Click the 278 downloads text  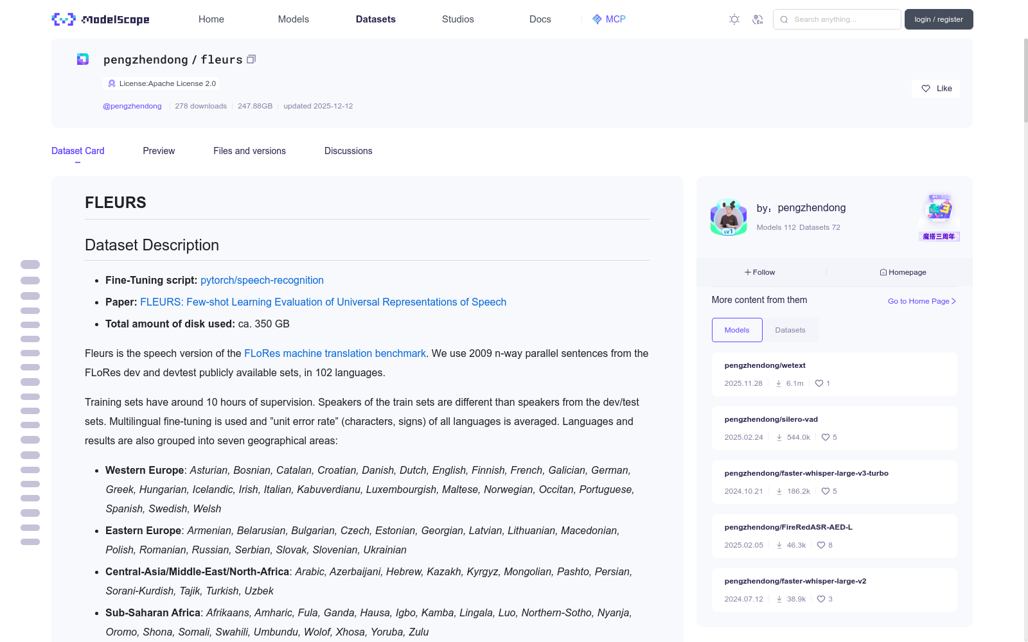tap(200, 106)
